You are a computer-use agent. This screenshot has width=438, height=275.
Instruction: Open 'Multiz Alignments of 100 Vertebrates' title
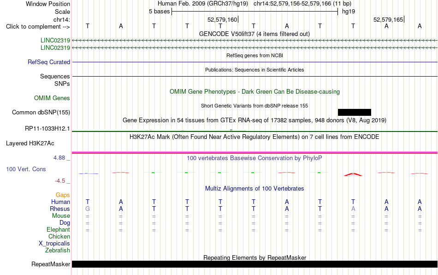click(x=255, y=189)
